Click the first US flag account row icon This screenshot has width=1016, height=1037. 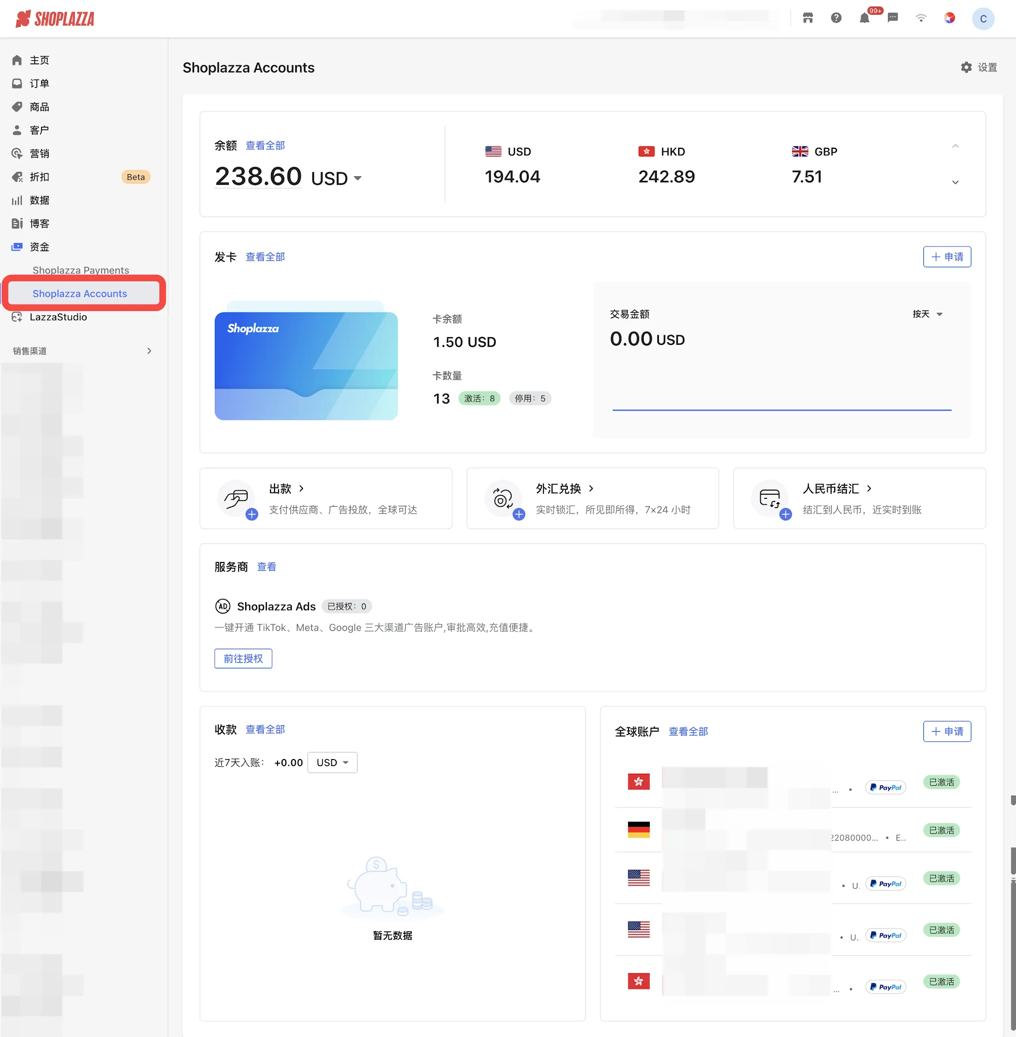tap(639, 878)
